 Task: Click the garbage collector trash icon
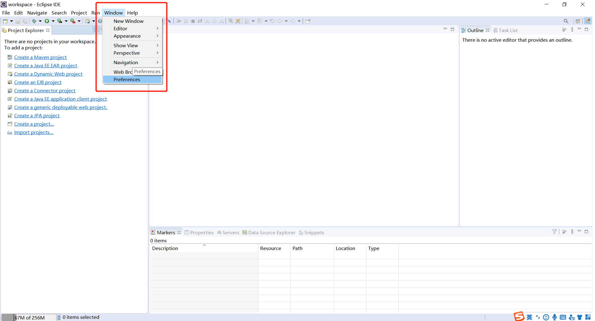coord(59,317)
